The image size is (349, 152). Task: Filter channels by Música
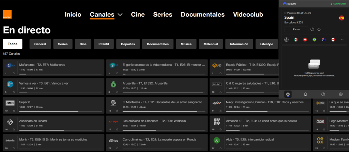click(x=186, y=44)
